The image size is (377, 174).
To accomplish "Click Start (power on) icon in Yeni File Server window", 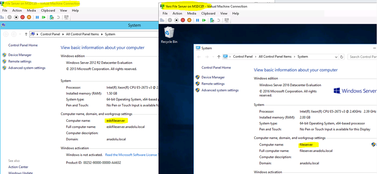I will (x=170, y=20).
